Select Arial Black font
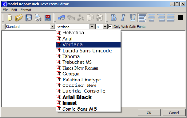 [88, 97]
